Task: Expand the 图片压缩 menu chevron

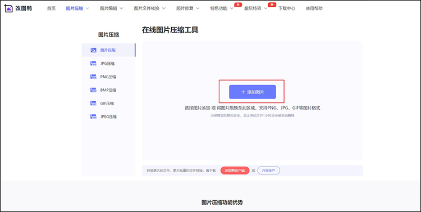Action: pyautogui.click(x=87, y=8)
